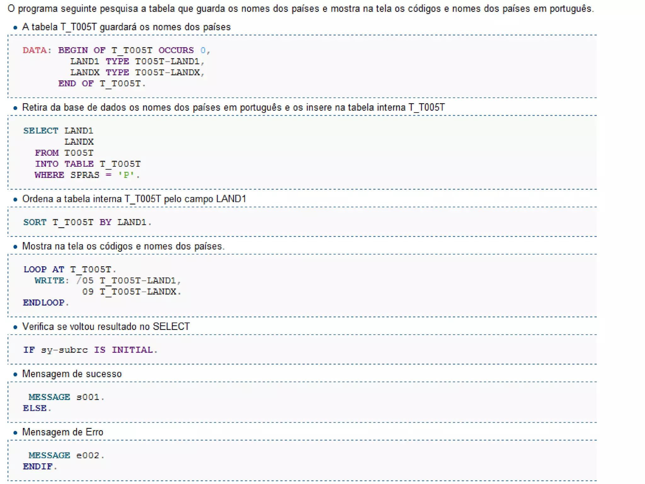Click the SELECT keyword in query block
Image resolution: width=645 pixels, height=484 pixels.
click(x=41, y=130)
